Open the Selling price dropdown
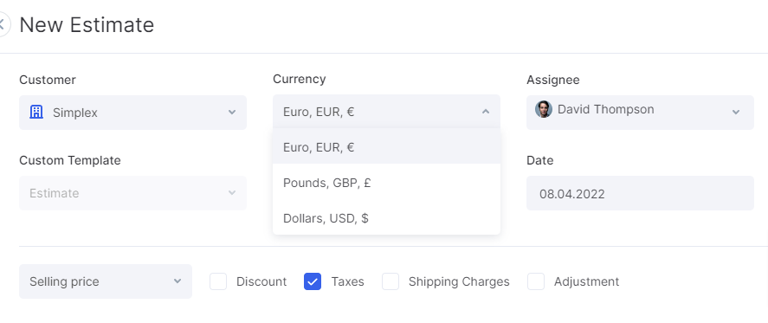Screen dimensions: 768x323 click(106, 281)
